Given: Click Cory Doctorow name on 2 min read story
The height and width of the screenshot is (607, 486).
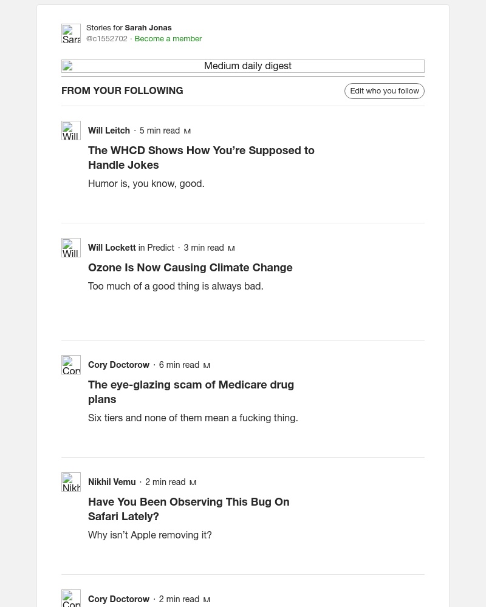Looking at the screenshot, I should coord(118,599).
